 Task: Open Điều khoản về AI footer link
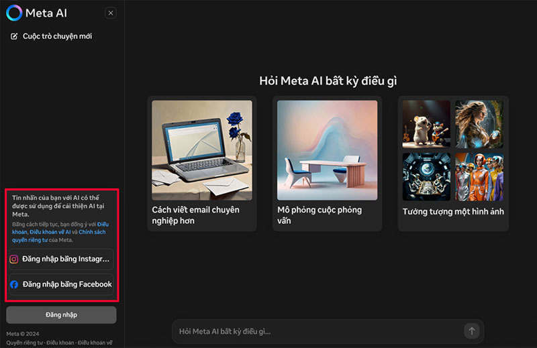pos(95,343)
